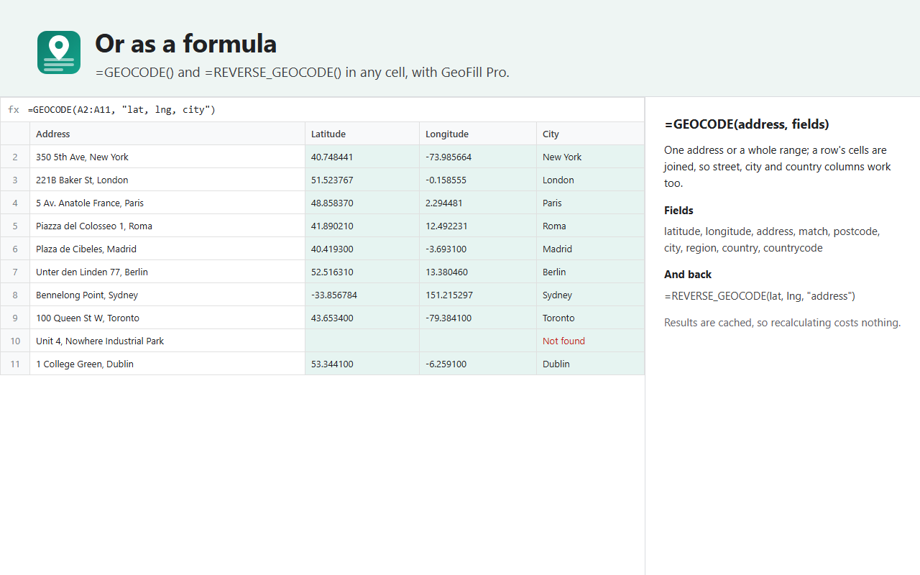
Task: Click longitude value 2.294481
Action: tap(478, 203)
